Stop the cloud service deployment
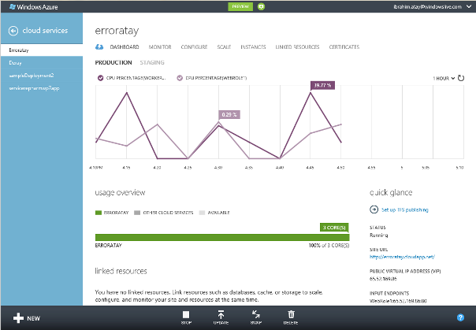The width and height of the screenshot is (476, 330). point(186,317)
